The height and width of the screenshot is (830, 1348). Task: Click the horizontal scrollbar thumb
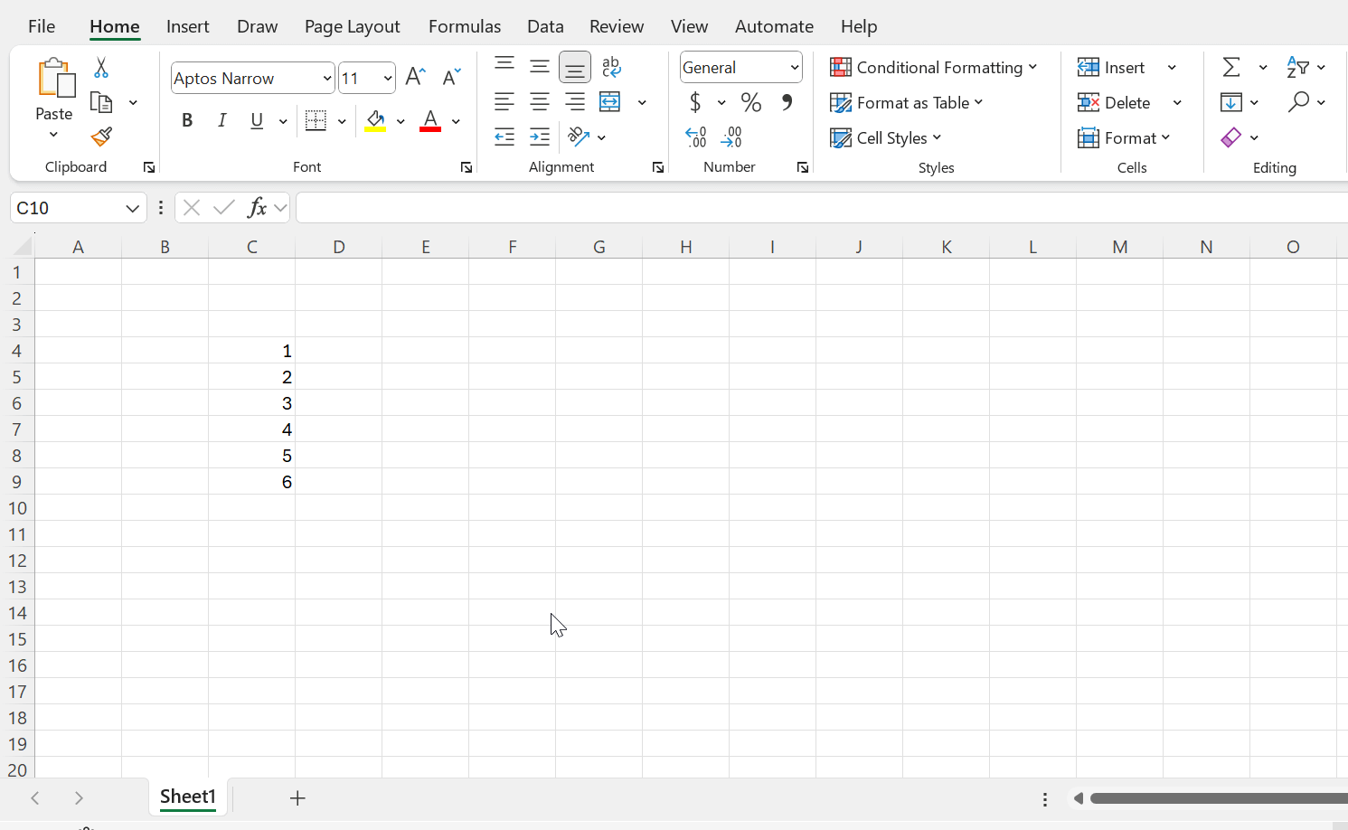point(1219,798)
